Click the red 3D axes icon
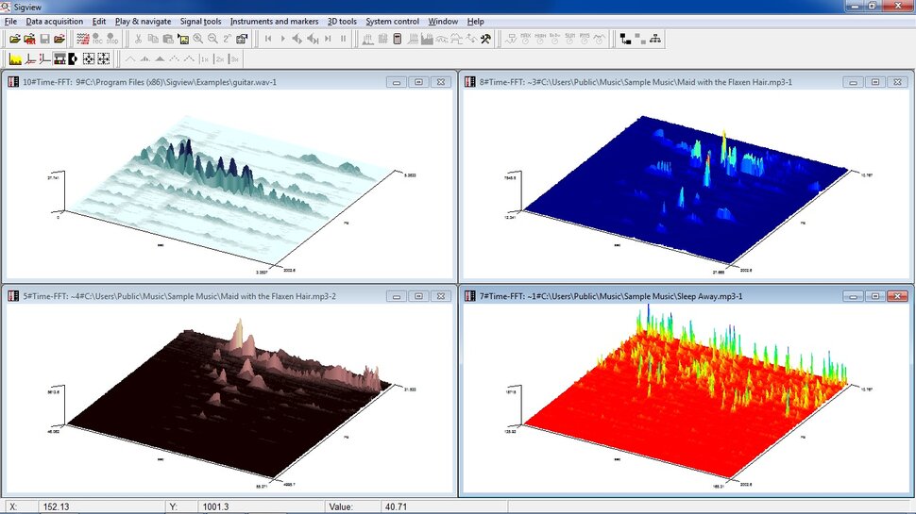The image size is (916, 514). pos(30,58)
